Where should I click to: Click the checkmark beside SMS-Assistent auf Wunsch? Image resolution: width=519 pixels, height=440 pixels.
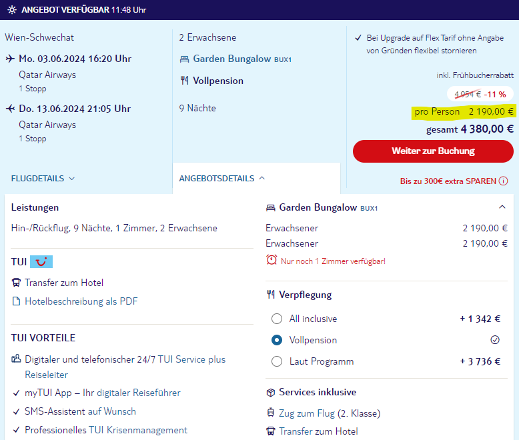click(x=16, y=411)
